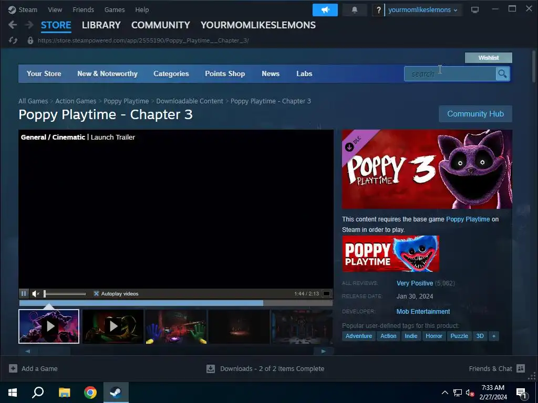This screenshot has height=403, width=538.
Task: Switch to Big Picture mode icon
Action: [475, 9]
